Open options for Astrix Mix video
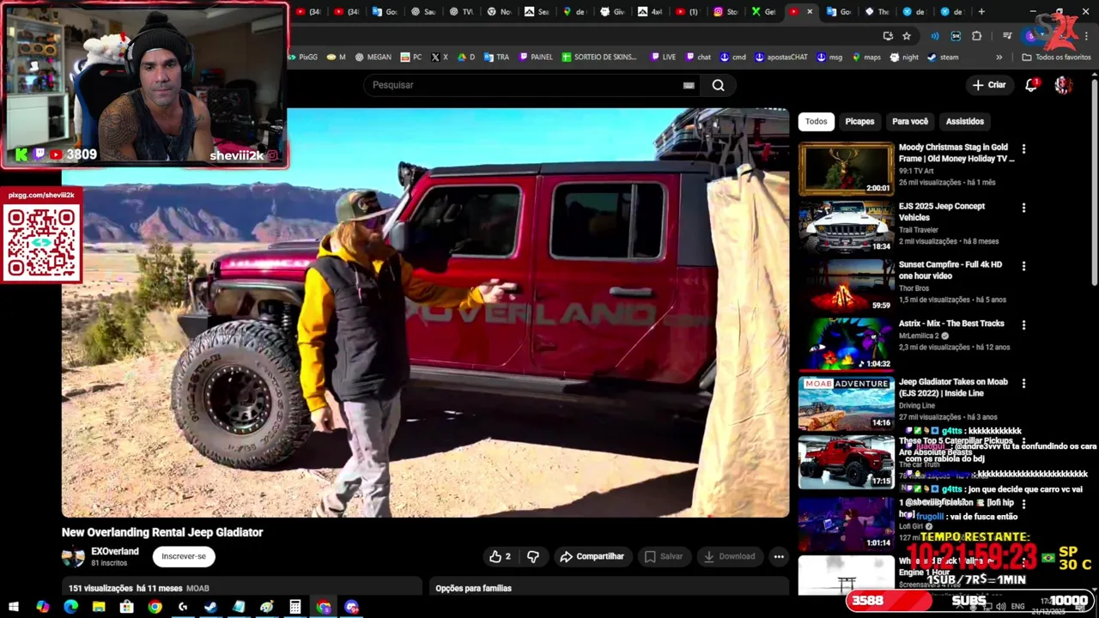Image resolution: width=1099 pixels, height=618 pixels. 1023,324
